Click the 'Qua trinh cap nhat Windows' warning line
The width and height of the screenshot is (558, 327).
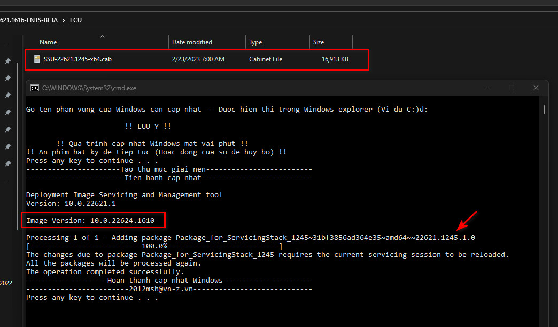pos(152,144)
